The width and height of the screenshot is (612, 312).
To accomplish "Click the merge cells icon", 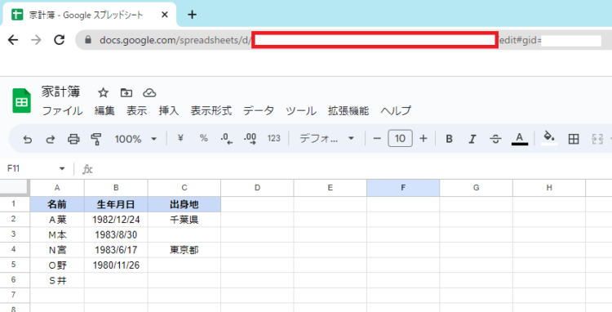I will pyautogui.click(x=597, y=139).
